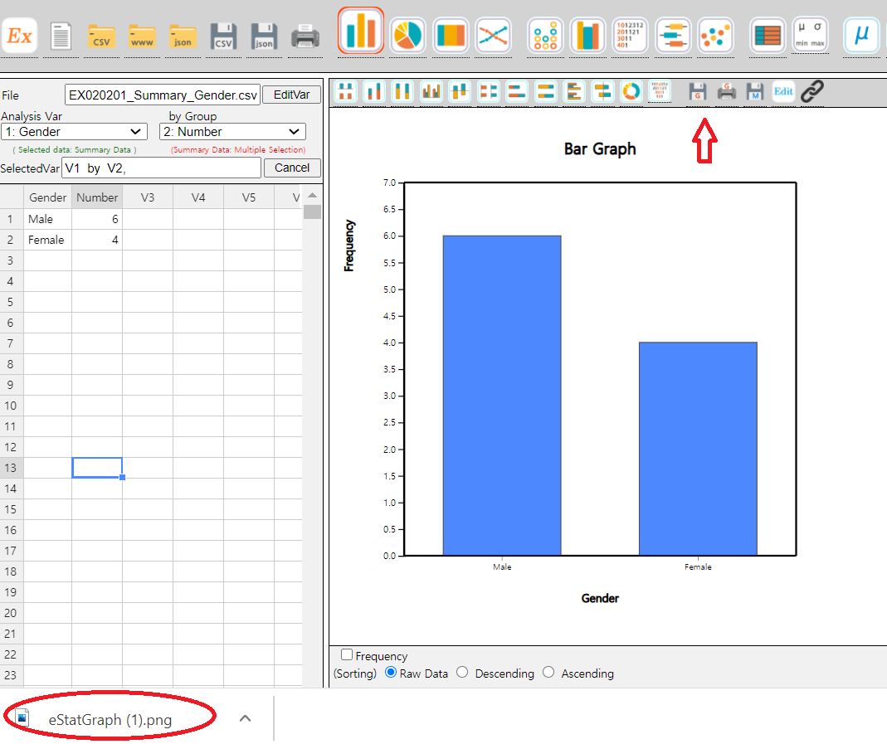
Task: Select the band graph icon
Action: pos(451,36)
